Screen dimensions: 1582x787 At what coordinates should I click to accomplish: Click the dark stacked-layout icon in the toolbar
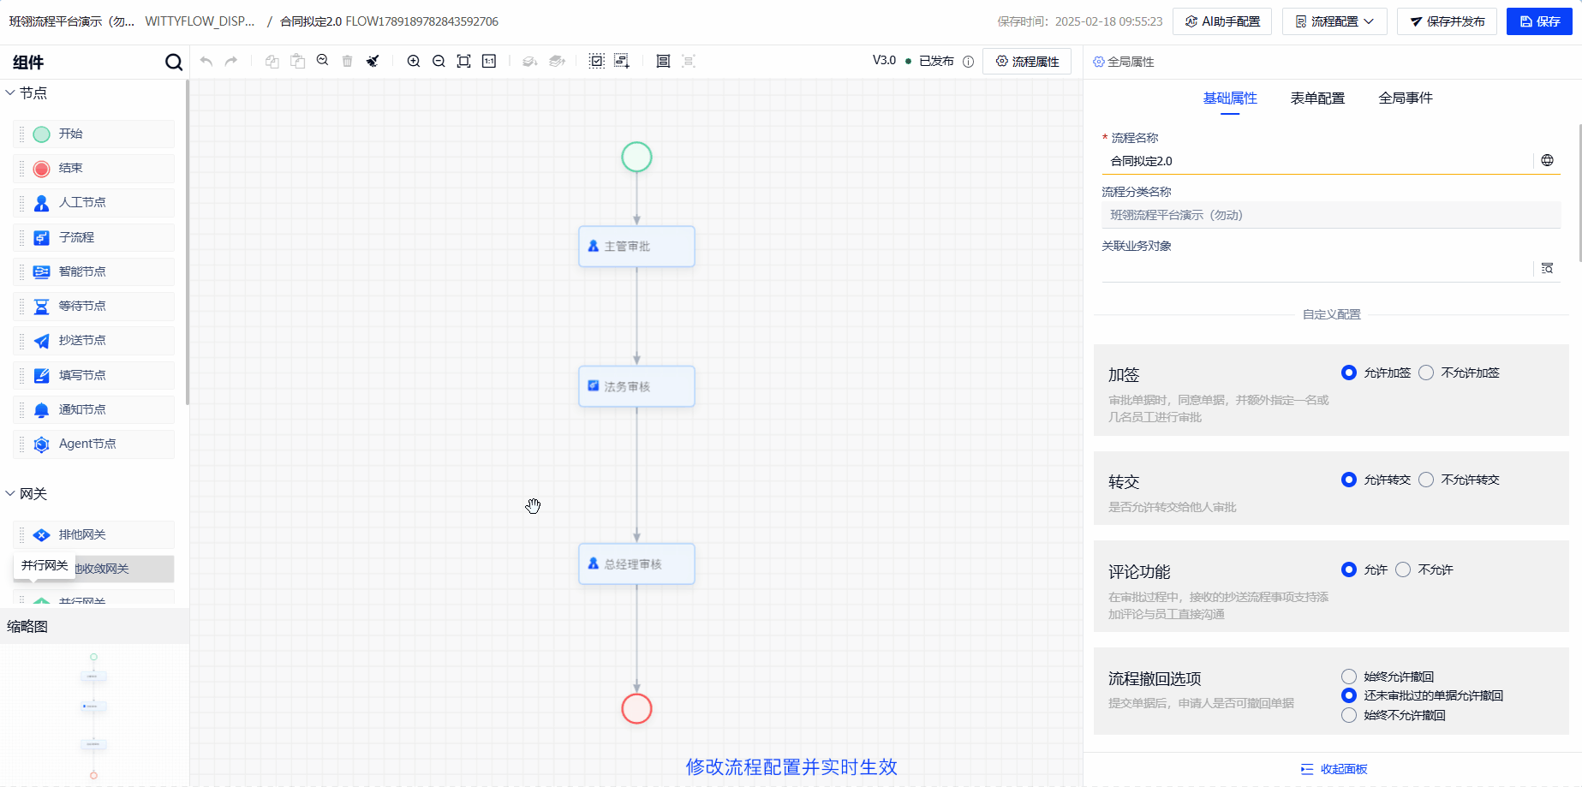[x=663, y=61]
